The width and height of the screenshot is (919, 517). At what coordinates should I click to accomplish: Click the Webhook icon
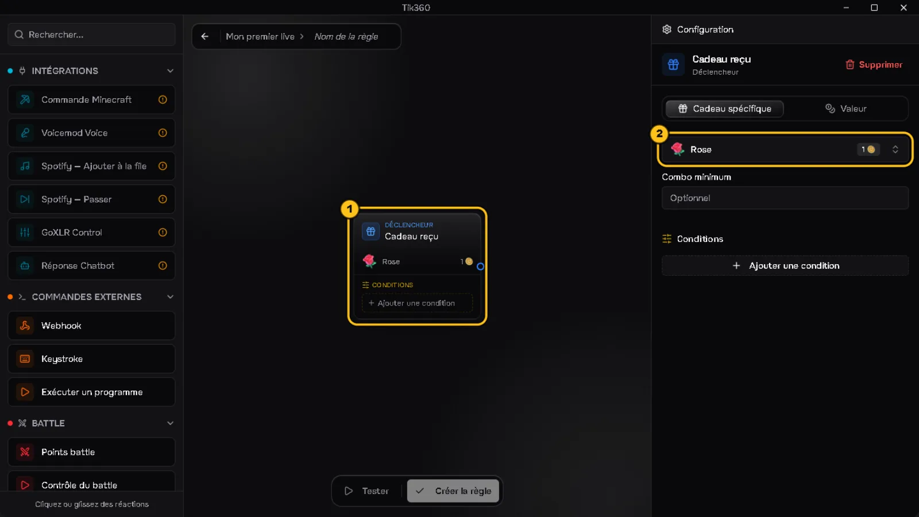coord(25,326)
